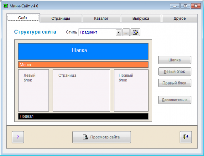
Task: Switch to the Страницы tab
Action: click(x=61, y=18)
